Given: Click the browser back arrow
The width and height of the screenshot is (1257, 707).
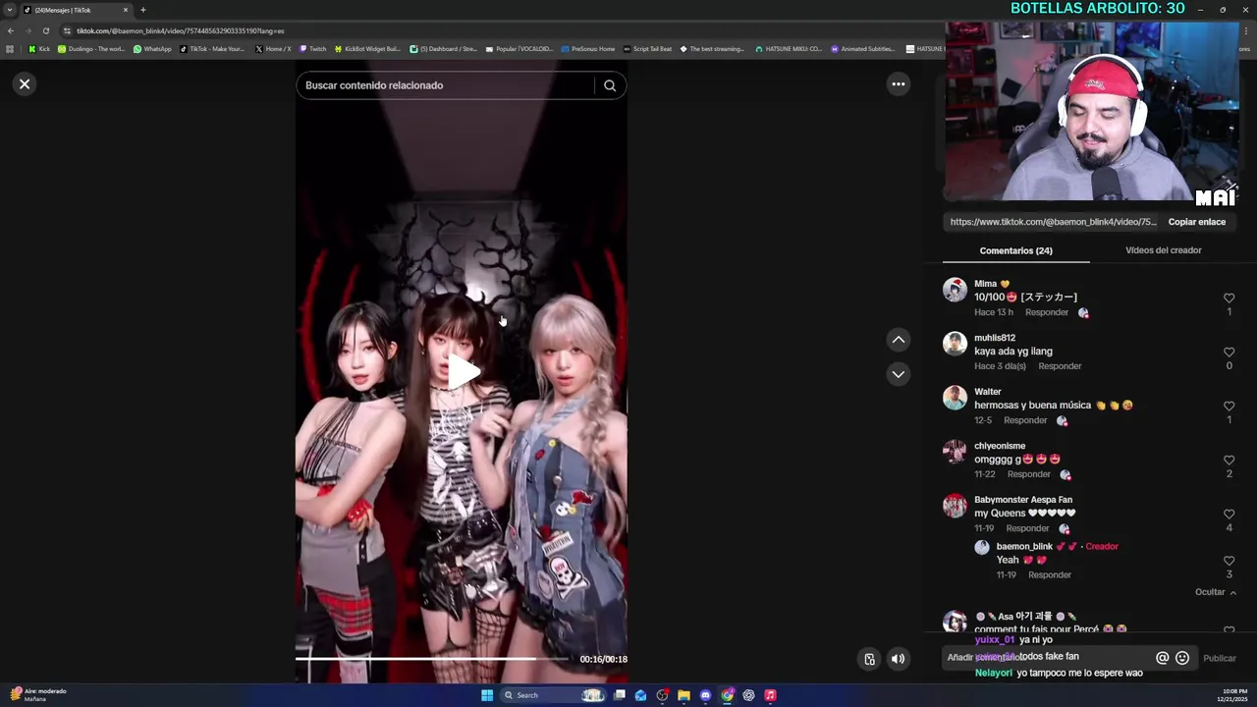Looking at the screenshot, I should 11,30.
